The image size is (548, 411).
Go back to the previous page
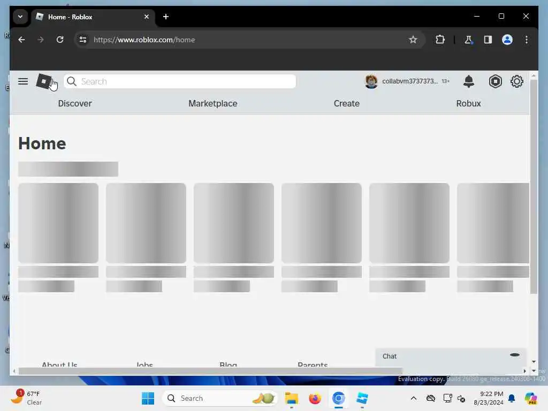[x=21, y=40]
